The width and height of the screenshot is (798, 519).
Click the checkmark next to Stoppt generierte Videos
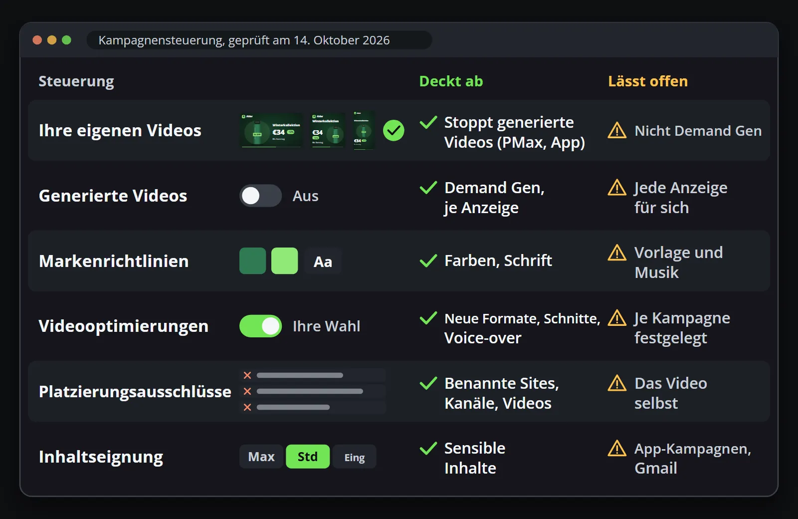[428, 122]
